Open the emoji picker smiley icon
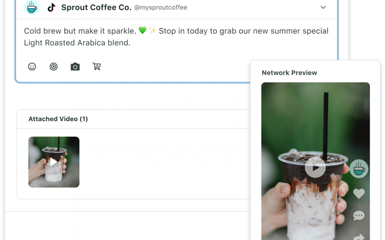 point(32,66)
